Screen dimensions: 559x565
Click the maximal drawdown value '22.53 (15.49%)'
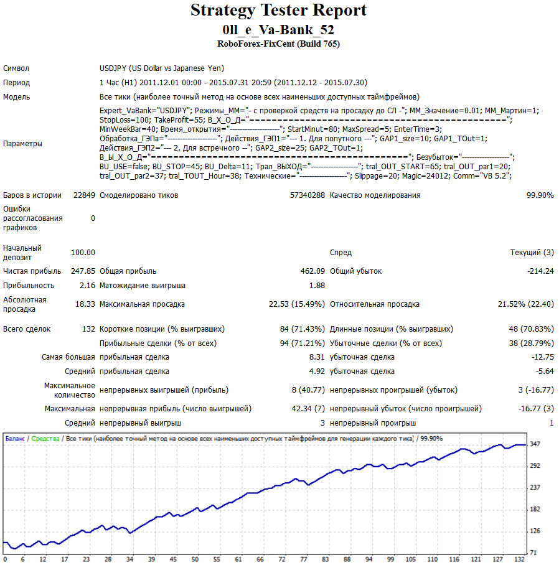click(x=297, y=304)
